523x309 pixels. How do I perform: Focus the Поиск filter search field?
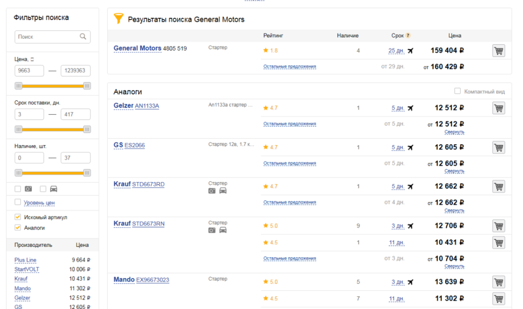[52, 37]
